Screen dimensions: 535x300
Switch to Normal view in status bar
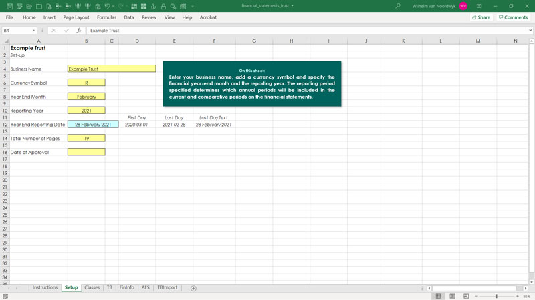pos(438,296)
